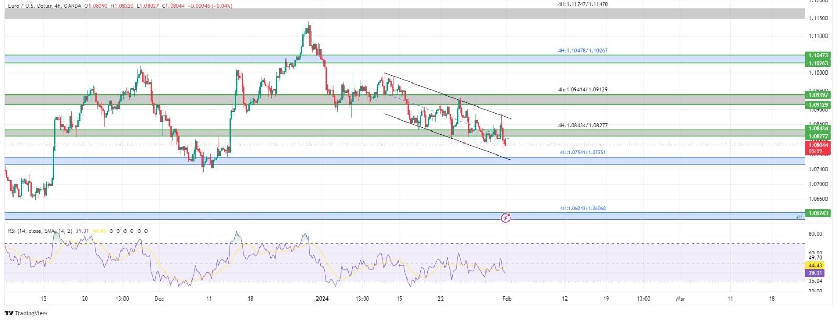Click the 80.00 RSI scale label

point(815,234)
